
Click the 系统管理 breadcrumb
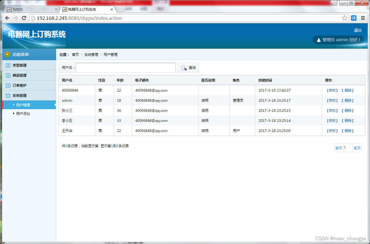click(x=91, y=55)
